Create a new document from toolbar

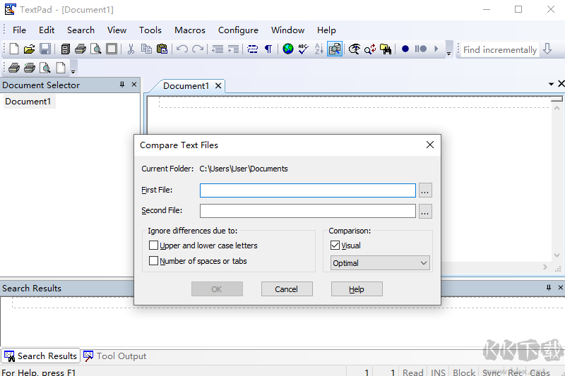(13, 49)
